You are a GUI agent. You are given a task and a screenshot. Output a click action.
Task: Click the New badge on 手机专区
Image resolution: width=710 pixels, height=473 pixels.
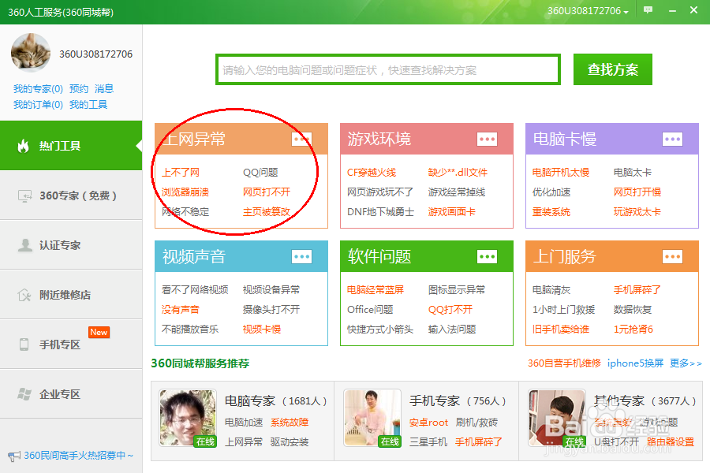point(99,332)
